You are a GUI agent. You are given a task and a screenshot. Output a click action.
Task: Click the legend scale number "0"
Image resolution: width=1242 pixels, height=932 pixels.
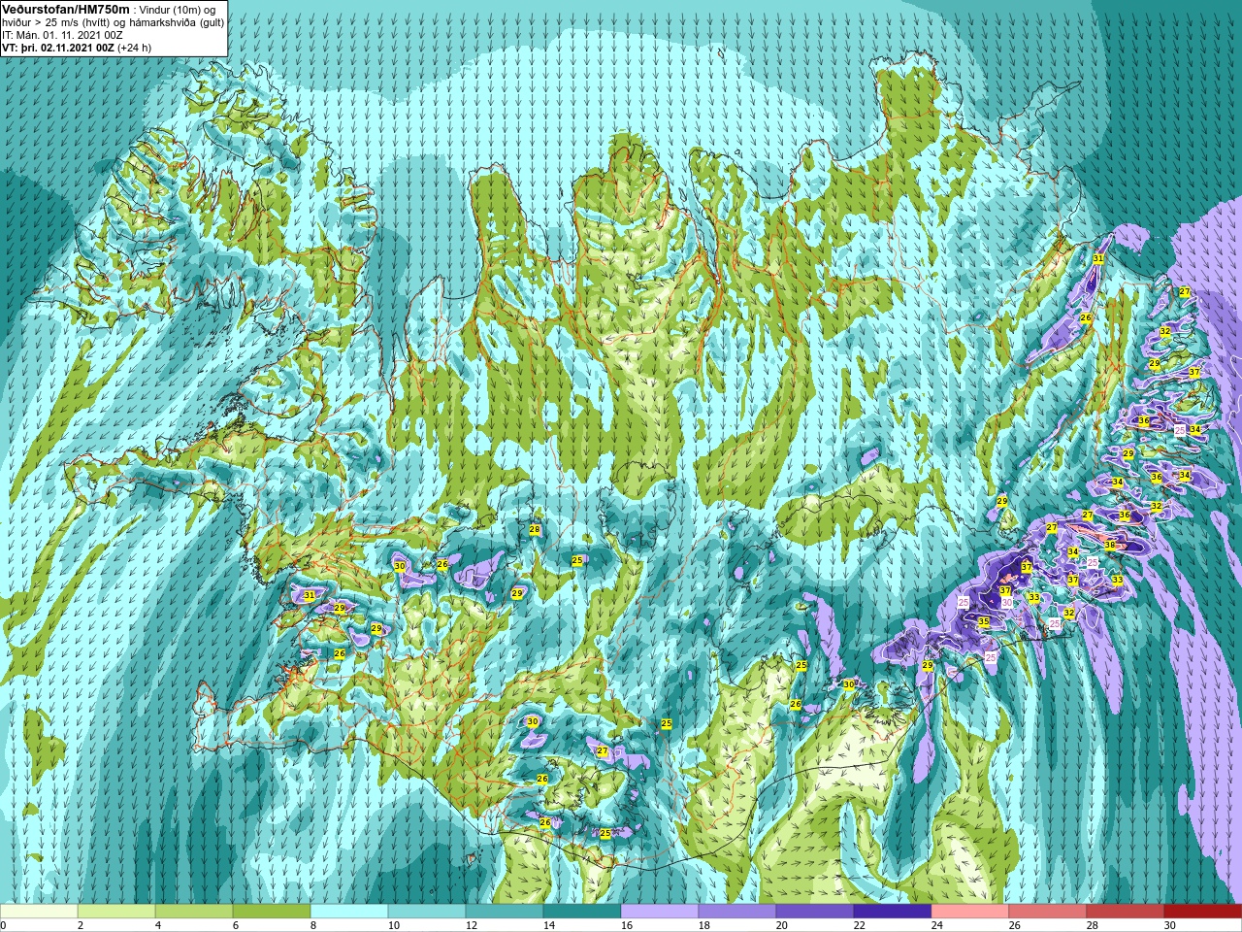click(x=4, y=925)
